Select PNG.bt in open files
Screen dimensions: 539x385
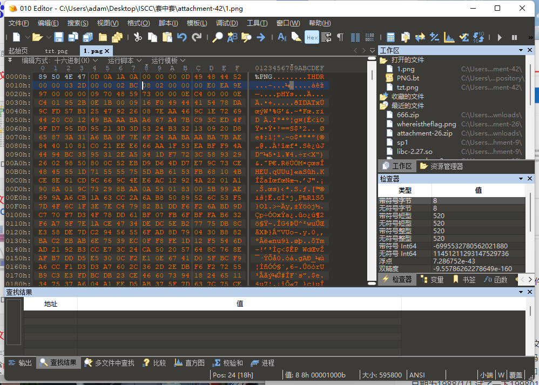408,78
